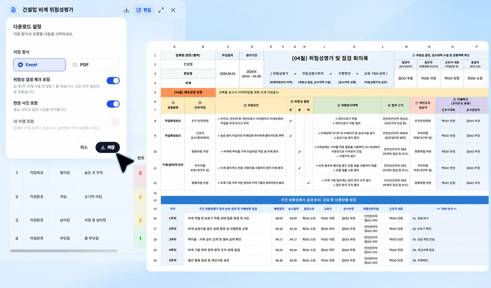491x288 pixels.
Task: Click the (04월) 예정공정 현황 orange cell
Action: 188,92
